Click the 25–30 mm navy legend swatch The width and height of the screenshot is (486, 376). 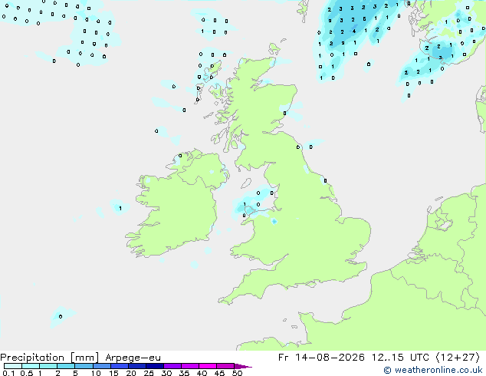(155, 366)
